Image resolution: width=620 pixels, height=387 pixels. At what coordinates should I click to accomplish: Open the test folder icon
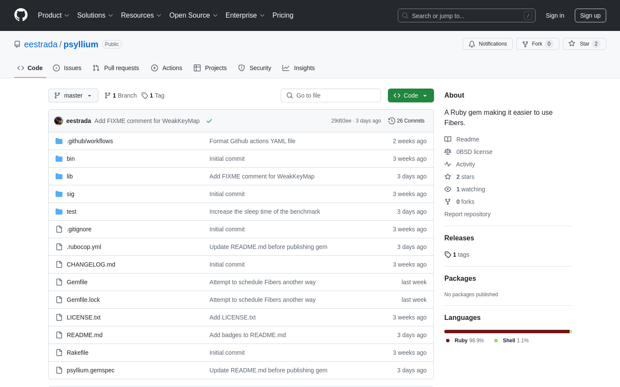tap(59, 212)
